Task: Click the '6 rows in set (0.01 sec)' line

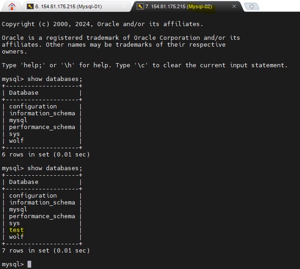Action: coord(46,154)
